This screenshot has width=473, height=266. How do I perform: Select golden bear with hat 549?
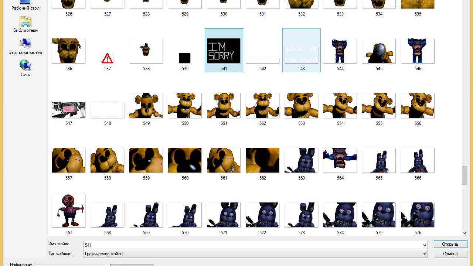coord(146,105)
